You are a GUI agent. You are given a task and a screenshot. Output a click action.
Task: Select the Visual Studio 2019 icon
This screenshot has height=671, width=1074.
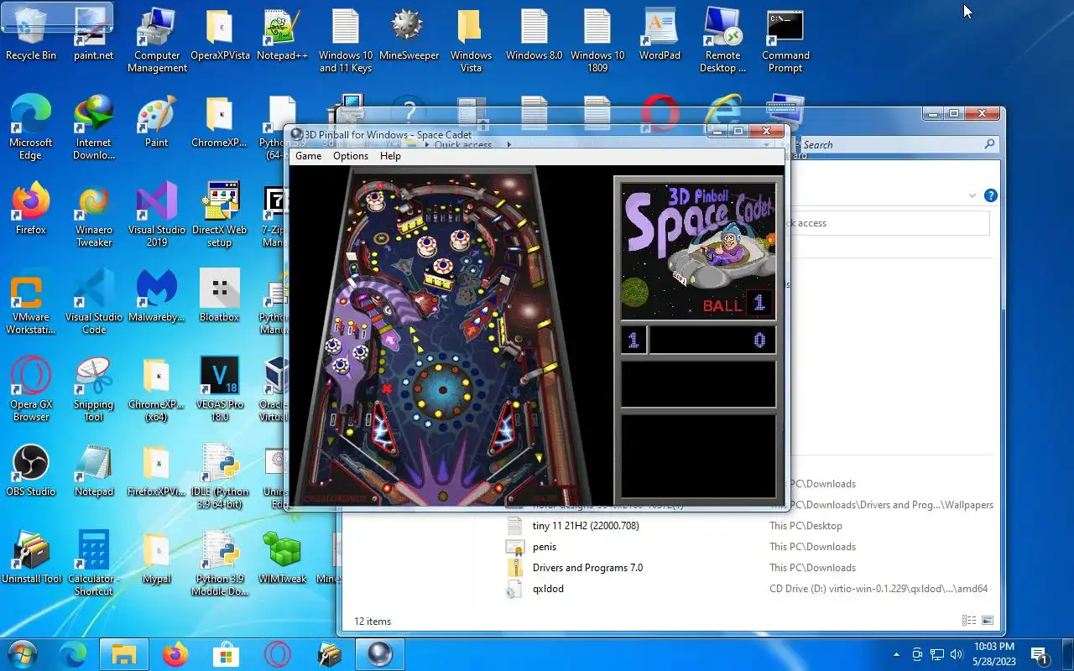(157, 215)
